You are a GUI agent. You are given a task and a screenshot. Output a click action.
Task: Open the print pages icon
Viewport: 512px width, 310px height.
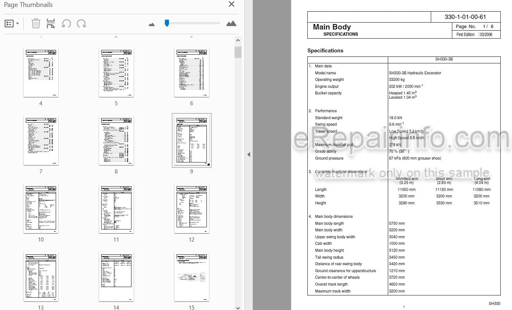pos(51,24)
